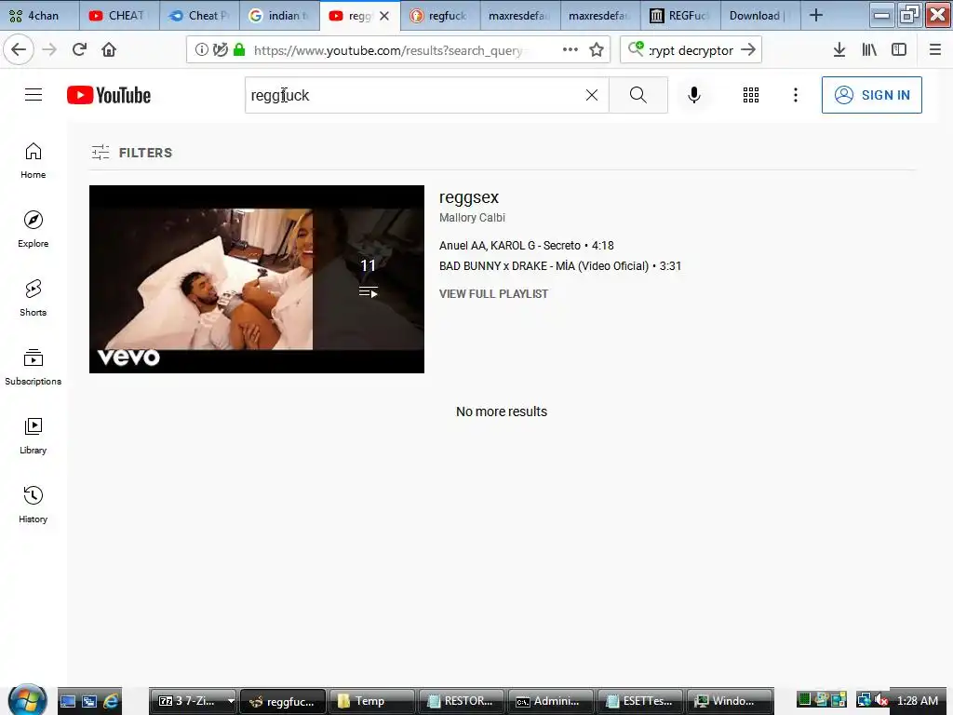Open BAD BUNNY x DRAKE - MIA video

[559, 266]
